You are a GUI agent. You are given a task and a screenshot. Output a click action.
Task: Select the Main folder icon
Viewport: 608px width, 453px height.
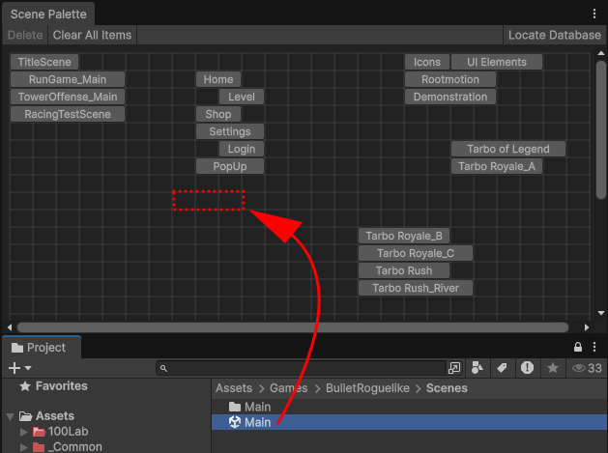(235, 407)
